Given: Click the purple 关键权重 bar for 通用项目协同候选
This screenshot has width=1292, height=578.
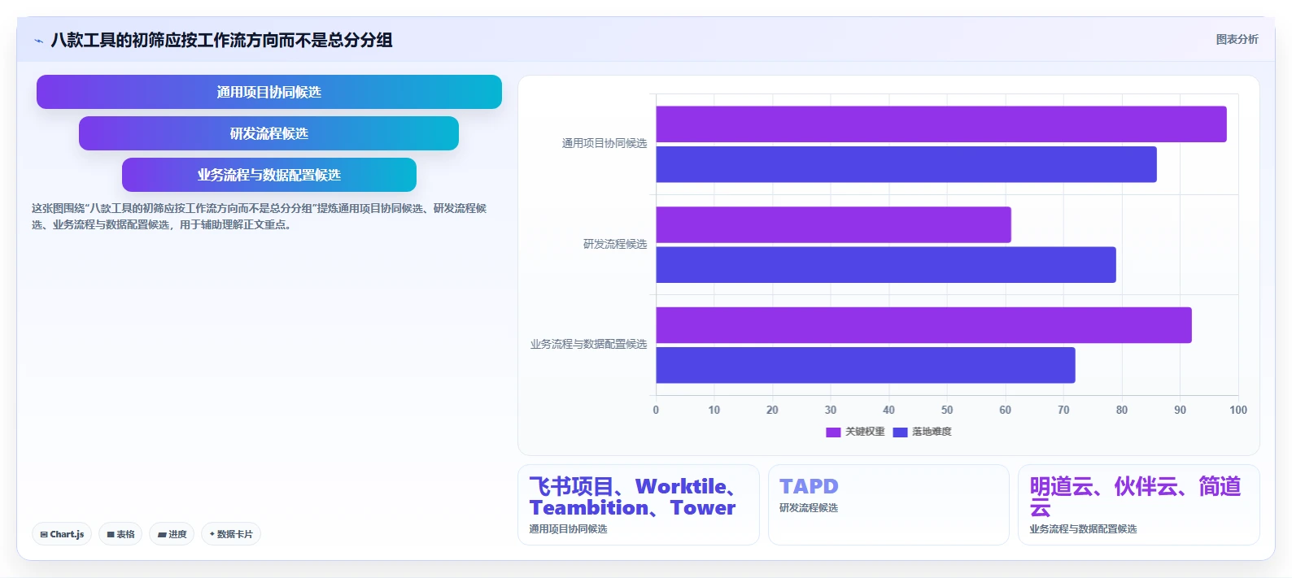Looking at the screenshot, I should pos(941,124).
